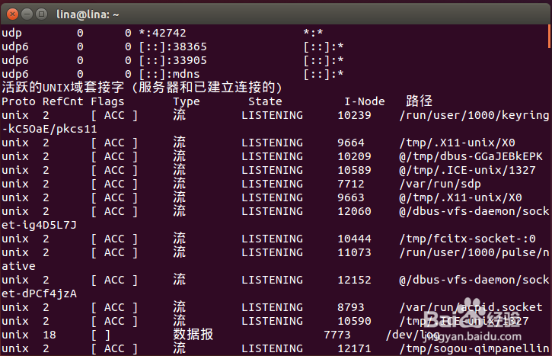Click the 路径 column header
The width and height of the screenshot is (552, 356).
pos(419,101)
